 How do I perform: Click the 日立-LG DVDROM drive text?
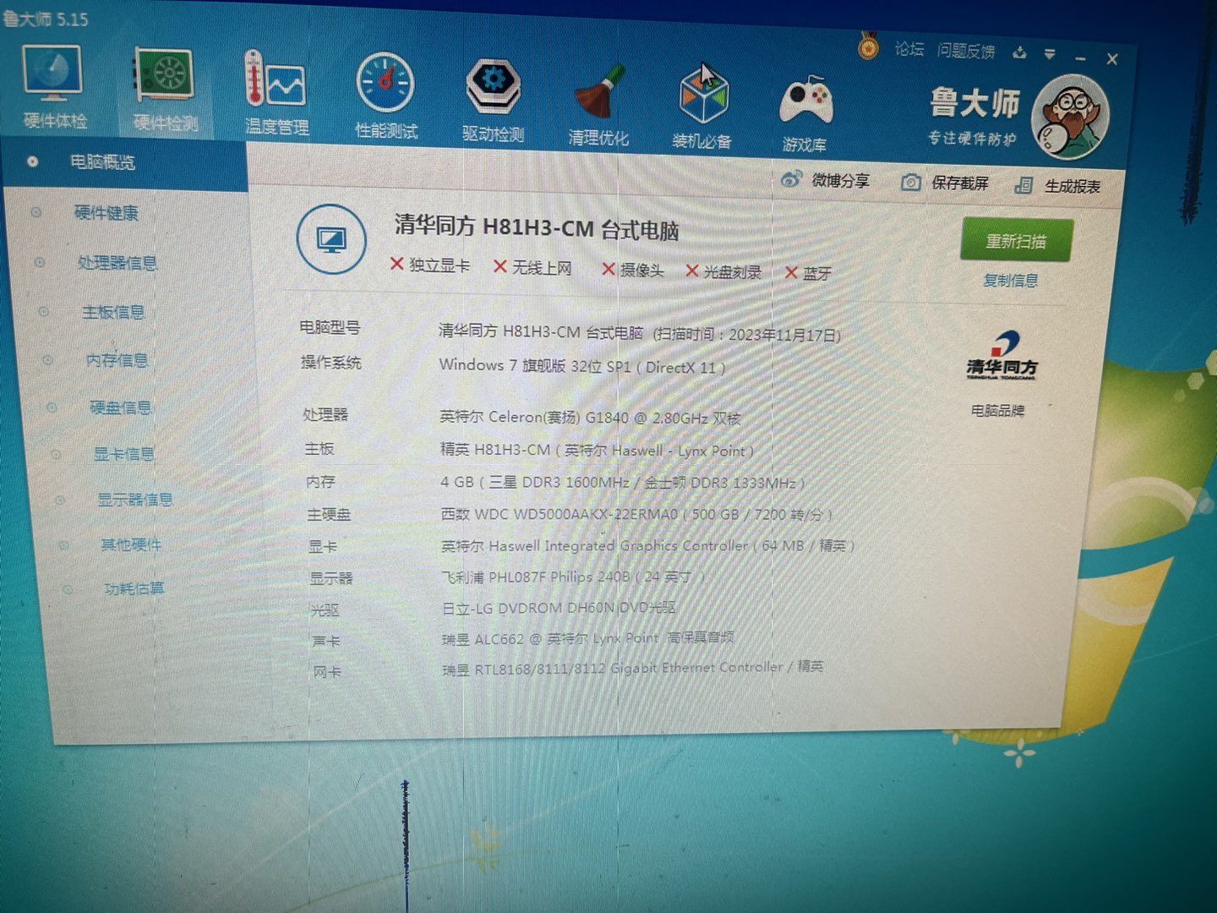tap(559, 608)
